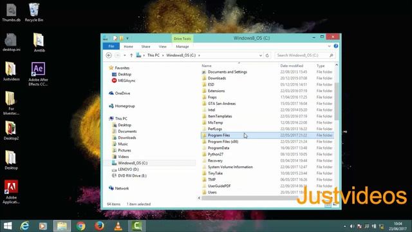Expand the ribbon with chevron
412x232 pixels.
(x=329, y=46)
